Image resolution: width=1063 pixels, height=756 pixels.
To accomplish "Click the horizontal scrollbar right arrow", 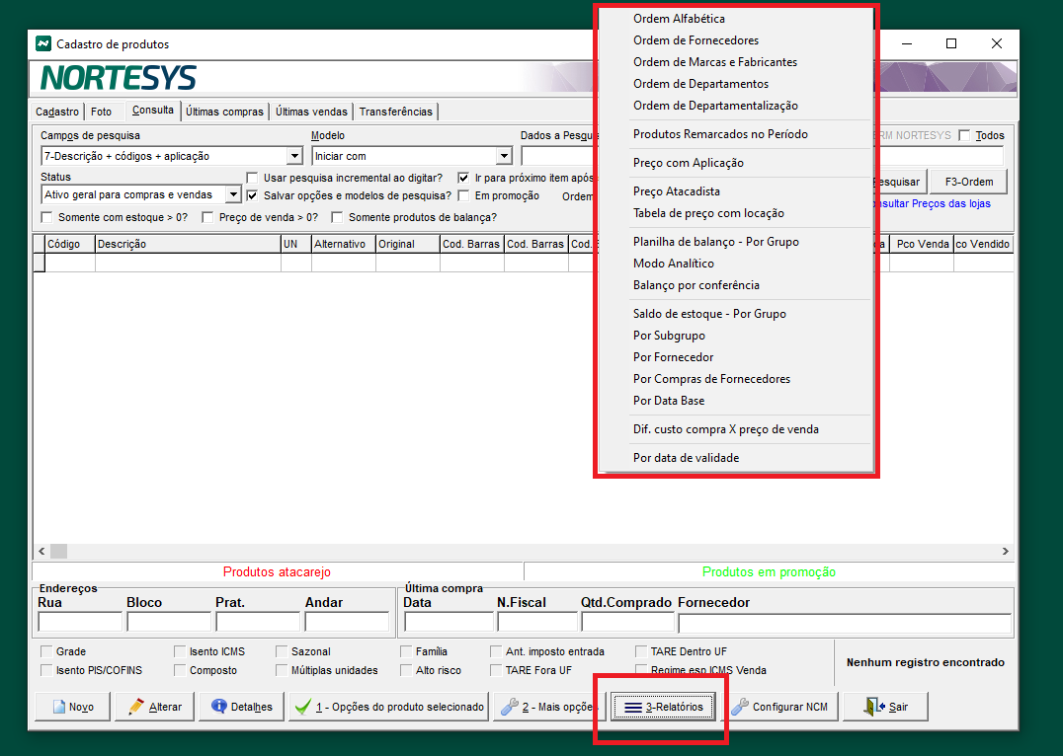I will 1006,551.
